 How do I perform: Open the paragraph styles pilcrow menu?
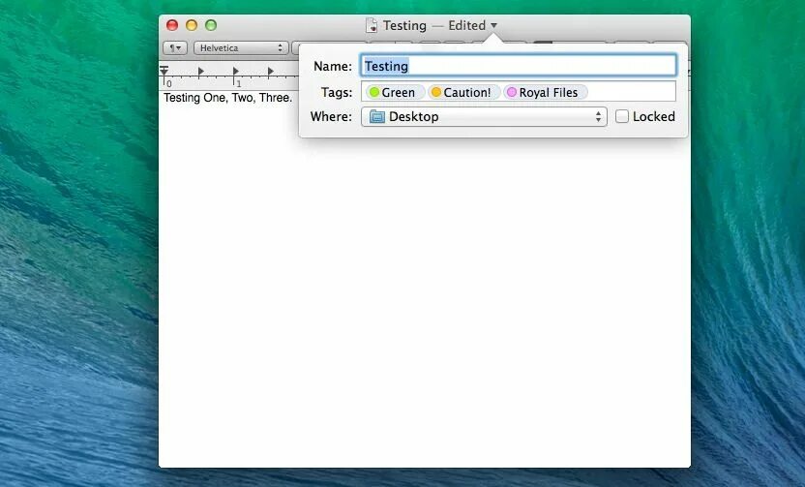(x=175, y=47)
